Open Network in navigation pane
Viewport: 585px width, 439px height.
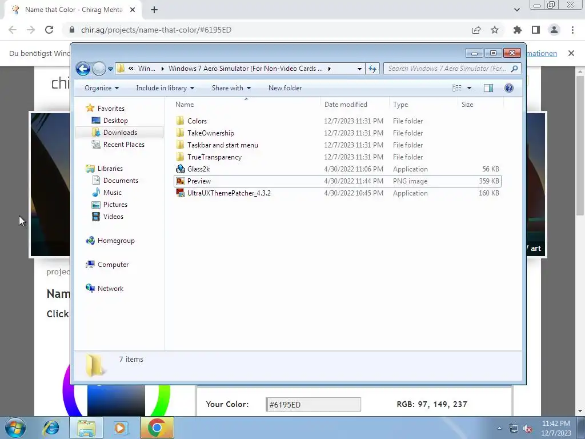pyautogui.click(x=110, y=289)
